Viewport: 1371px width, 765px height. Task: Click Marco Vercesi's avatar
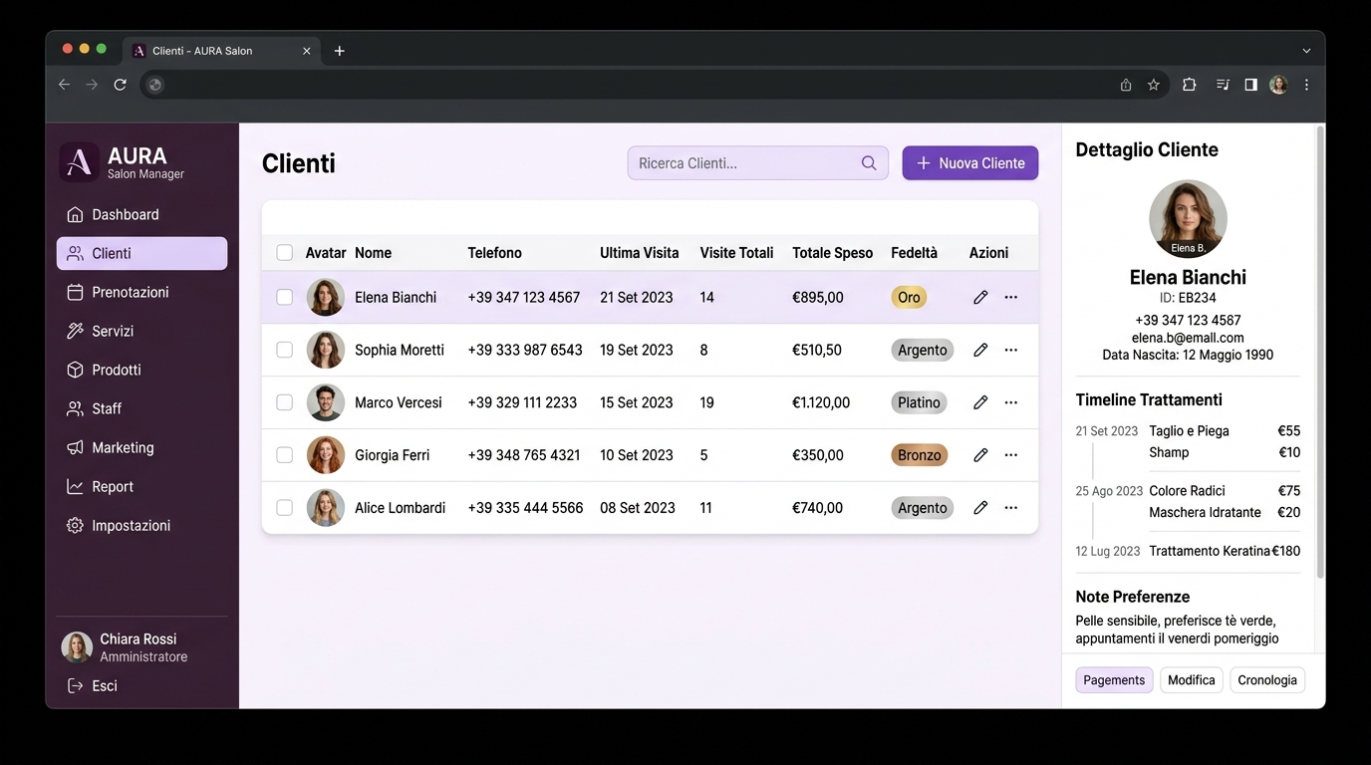(x=326, y=402)
